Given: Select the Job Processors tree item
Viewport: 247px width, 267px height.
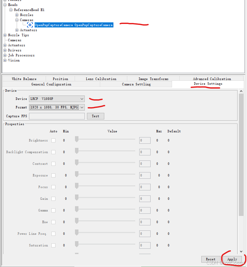Looking at the screenshot, I should [21, 55].
